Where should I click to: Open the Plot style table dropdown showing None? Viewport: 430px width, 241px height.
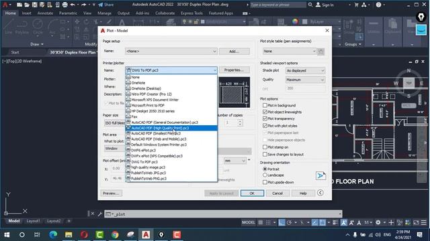click(x=290, y=51)
